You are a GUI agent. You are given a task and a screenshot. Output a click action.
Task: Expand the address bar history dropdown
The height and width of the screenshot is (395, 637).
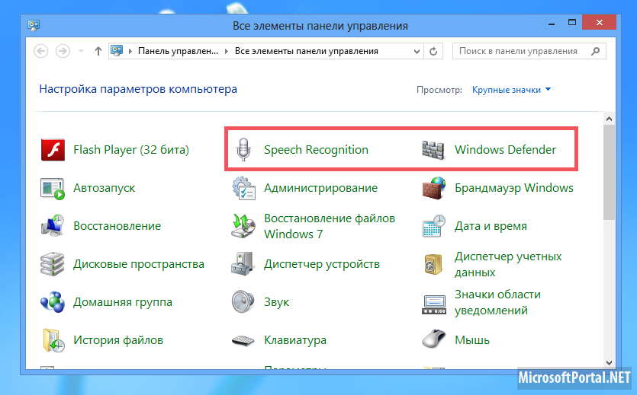[x=417, y=52]
